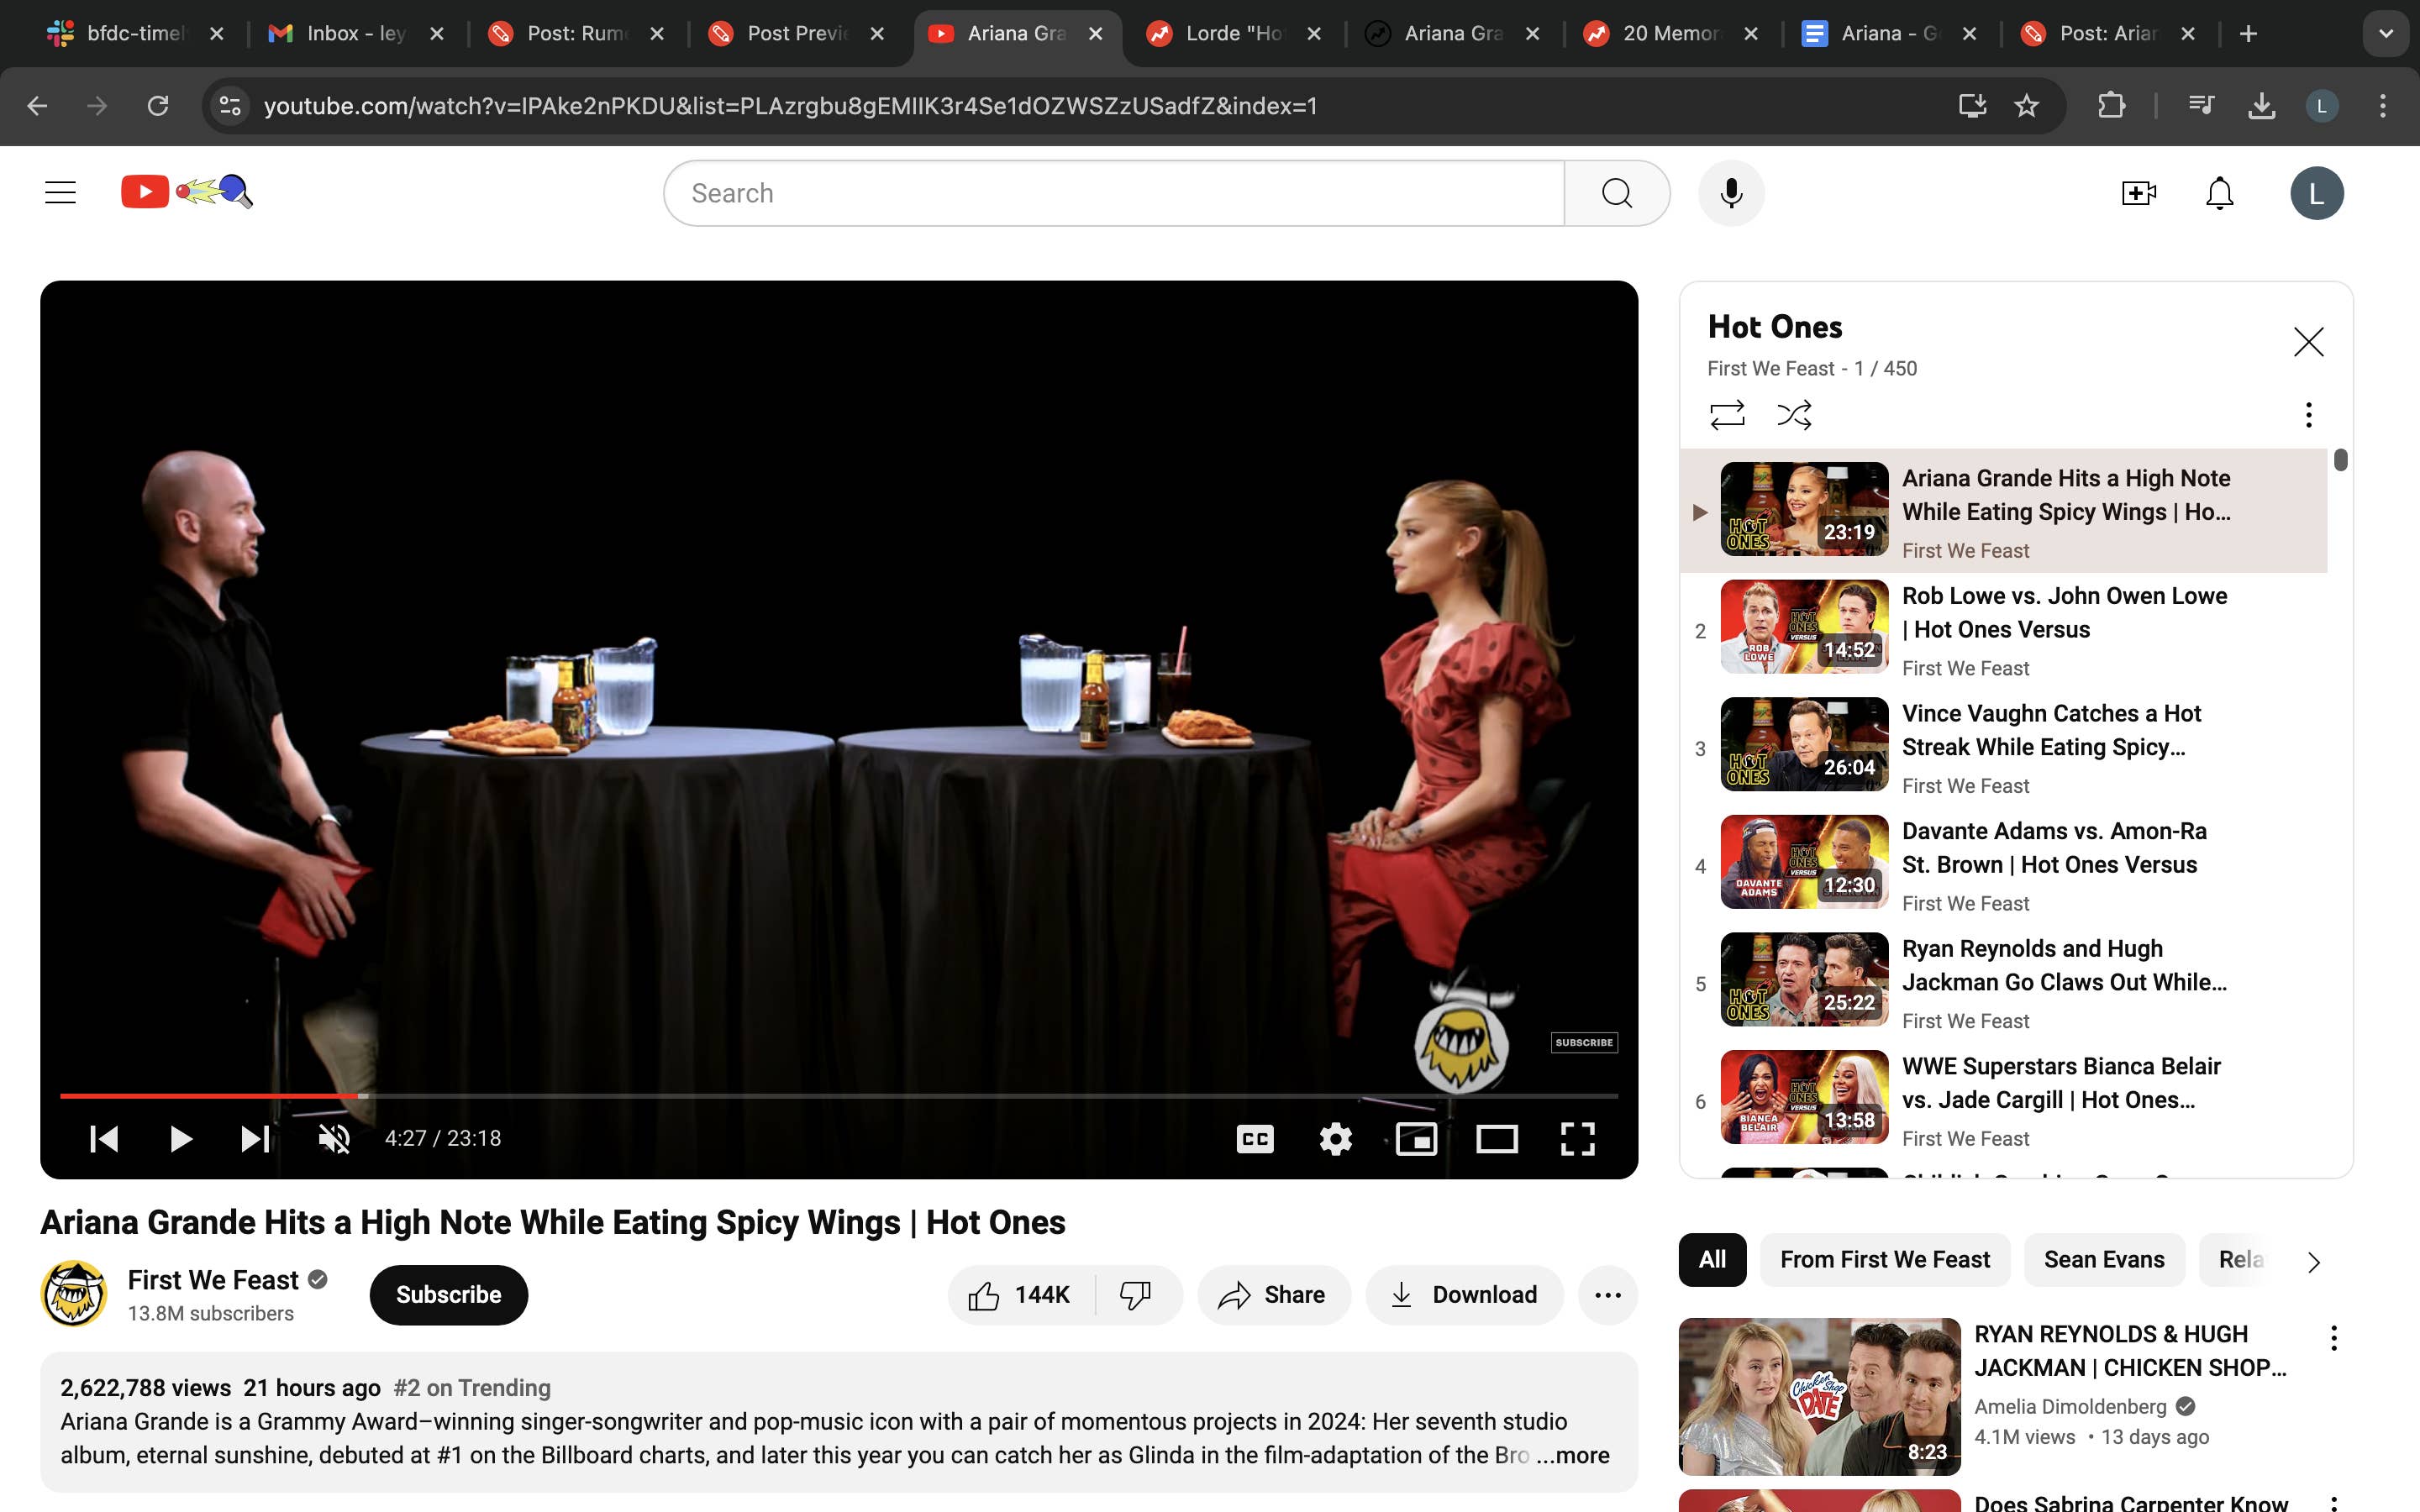Select the All filter chip
2420x1512 pixels.
point(1712,1260)
